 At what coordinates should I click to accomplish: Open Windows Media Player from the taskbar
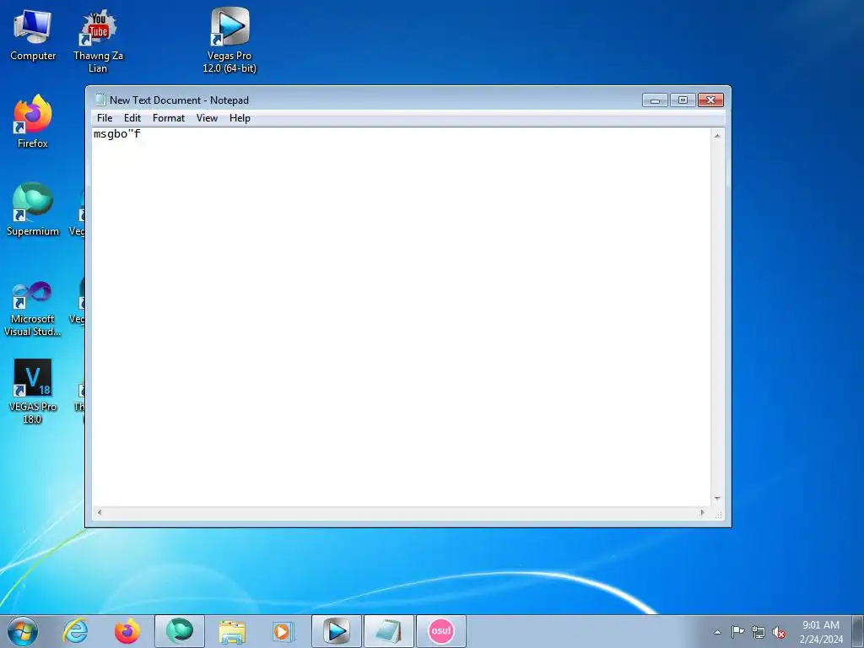283,631
